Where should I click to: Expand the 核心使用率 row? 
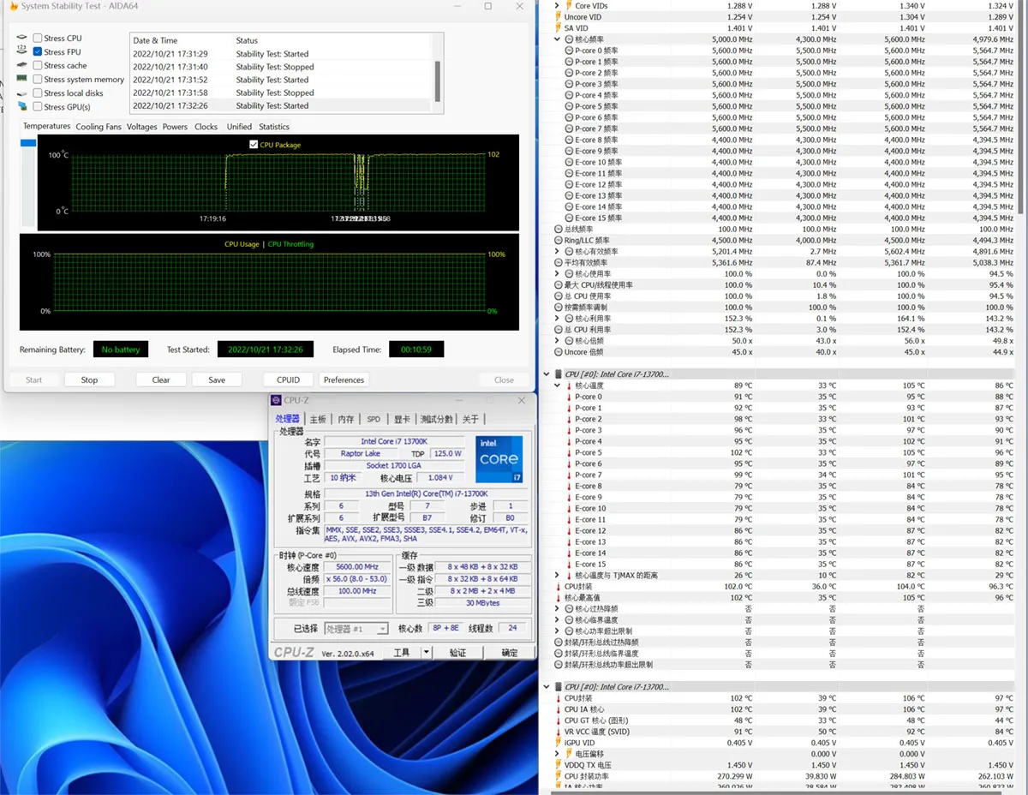558,274
